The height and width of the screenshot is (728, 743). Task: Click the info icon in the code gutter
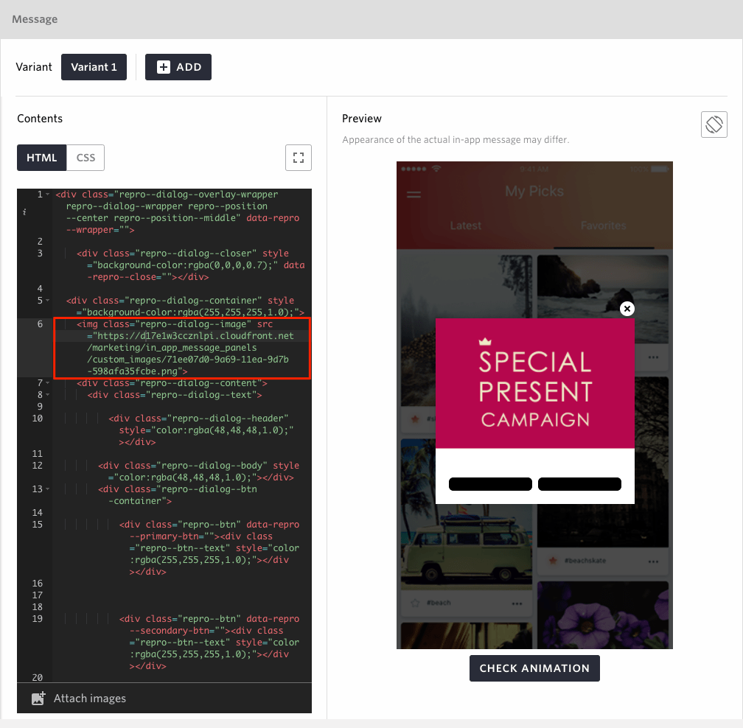pyautogui.click(x=24, y=211)
